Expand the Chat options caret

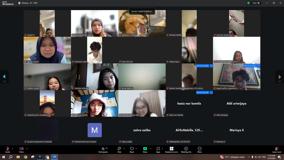pyautogui.click(x=124, y=148)
